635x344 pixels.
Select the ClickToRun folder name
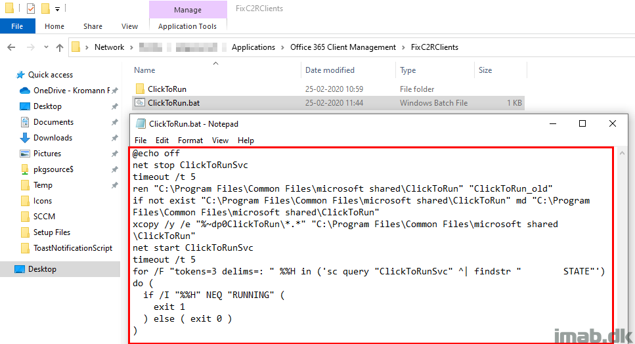(x=167, y=89)
